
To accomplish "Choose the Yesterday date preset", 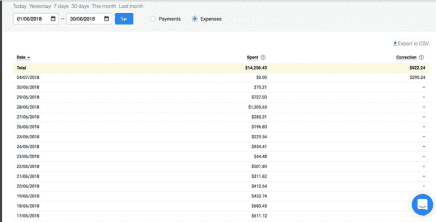I will (40, 6).
